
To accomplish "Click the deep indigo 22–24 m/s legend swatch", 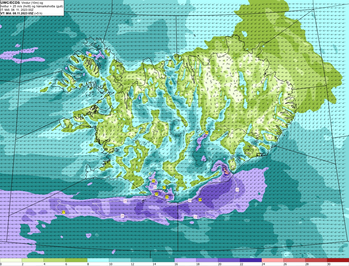I will pyautogui.click(x=251, y=260).
